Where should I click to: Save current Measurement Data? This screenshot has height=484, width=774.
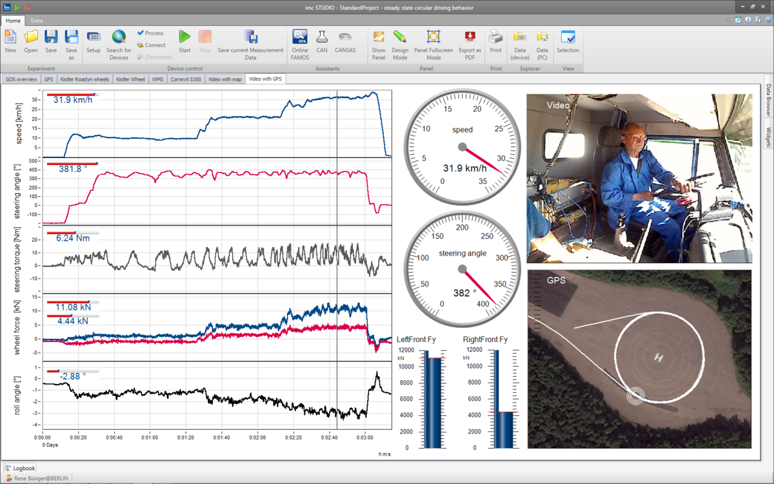250,42
